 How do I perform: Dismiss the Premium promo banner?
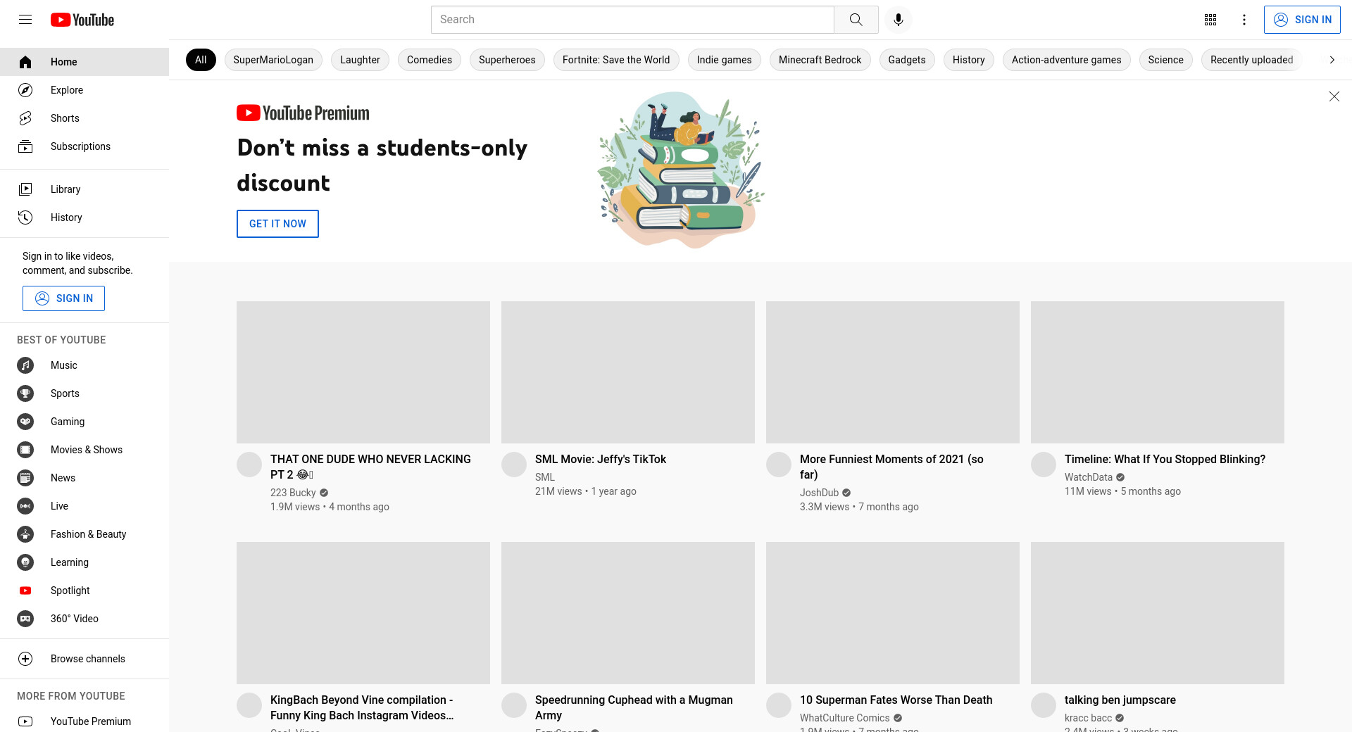[x=1334, y=96]
